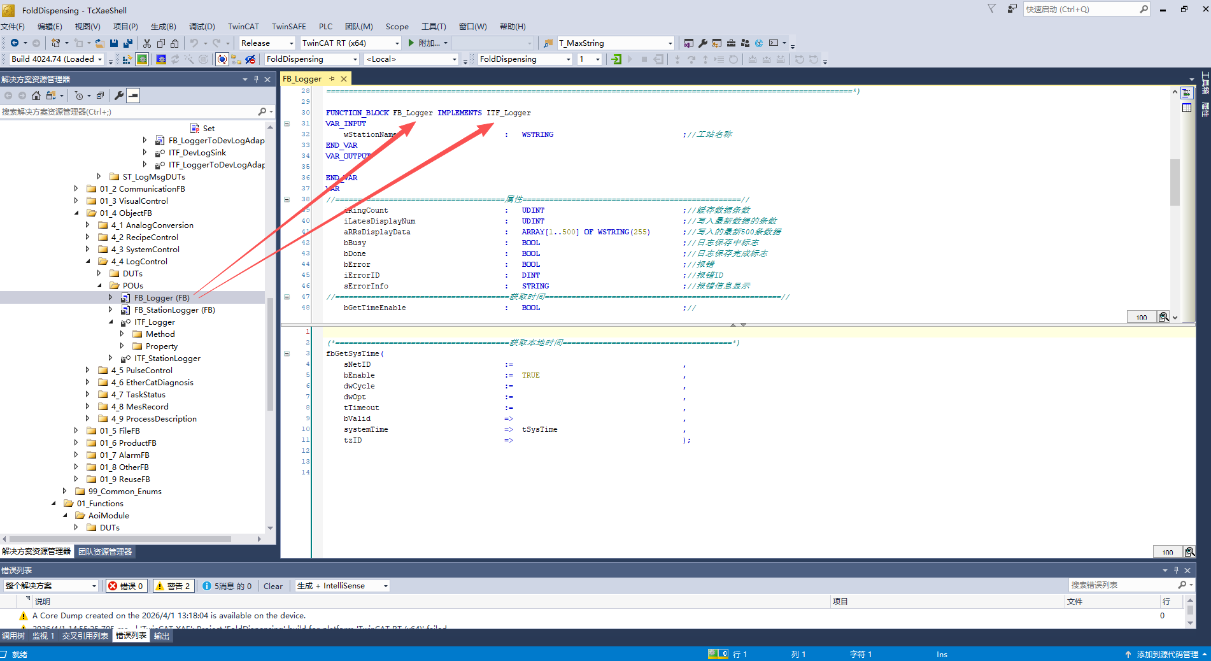Switch to the Cross Reference List tab

85,636
